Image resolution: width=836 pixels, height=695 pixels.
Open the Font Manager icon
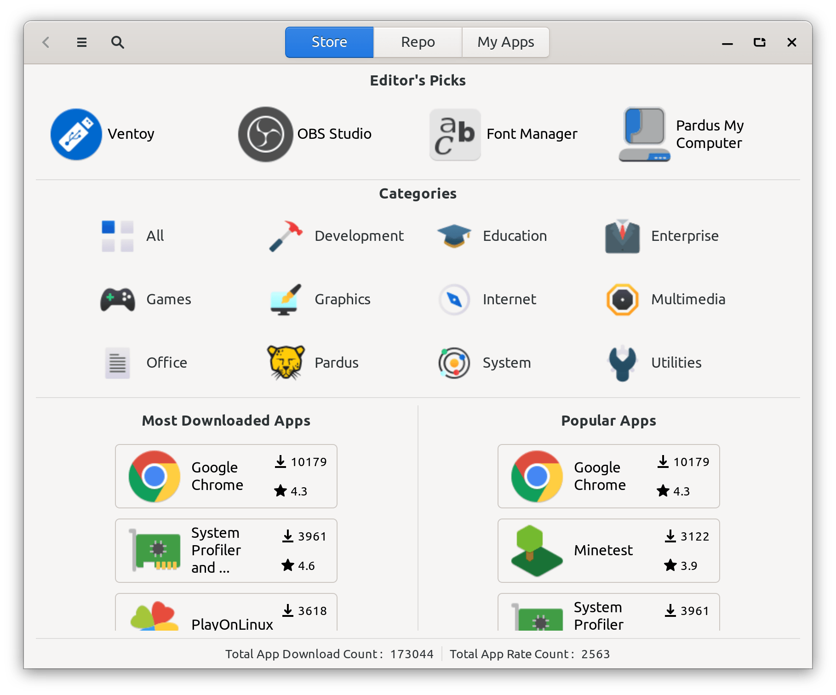tap(455, 134)
